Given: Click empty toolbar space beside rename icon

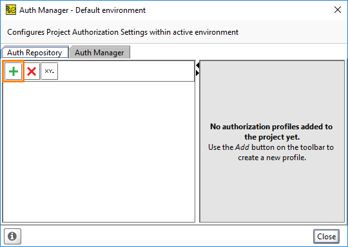Looking at the screenshot, I should coord(126,71).
